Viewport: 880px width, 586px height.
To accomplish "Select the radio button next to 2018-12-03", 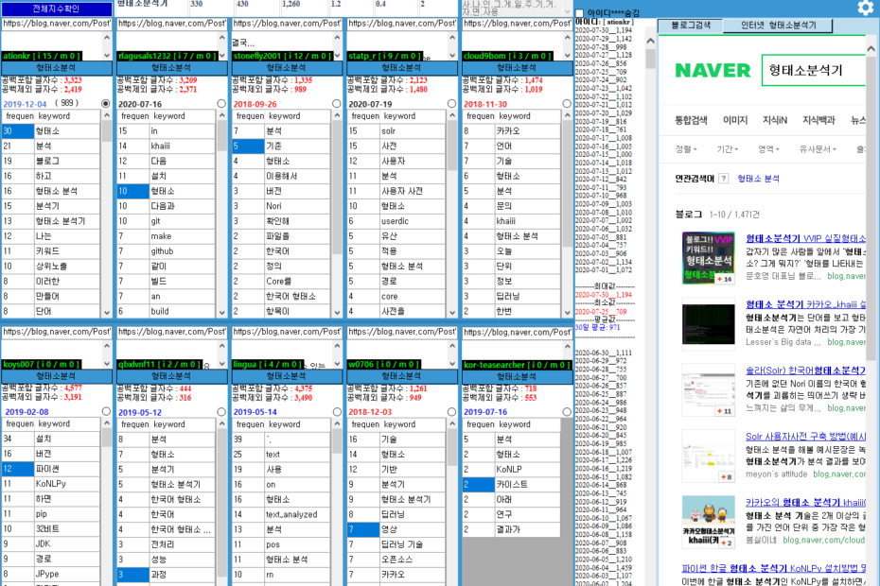I will point(451,411).
